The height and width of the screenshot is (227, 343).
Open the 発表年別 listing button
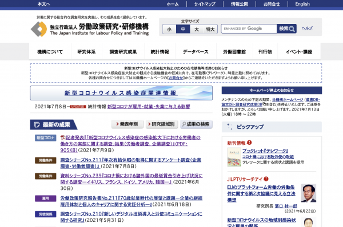pyautogui.click(x=127, y=124)
